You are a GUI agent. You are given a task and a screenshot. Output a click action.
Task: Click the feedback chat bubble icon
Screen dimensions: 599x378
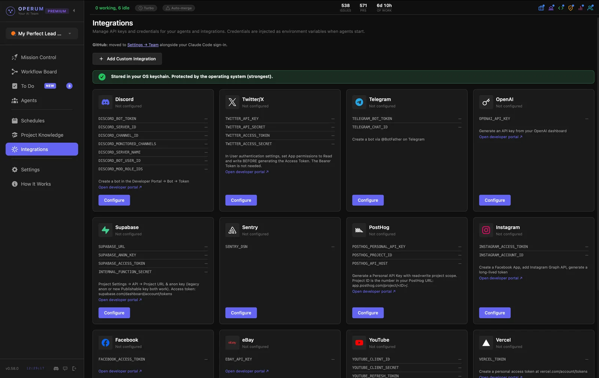[x=65, y=368]
